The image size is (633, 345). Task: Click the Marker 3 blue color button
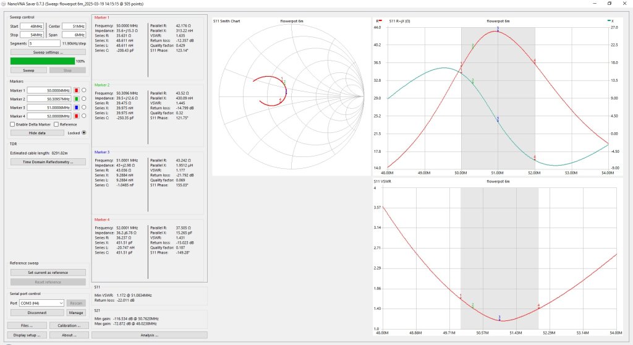click(76, 108)
